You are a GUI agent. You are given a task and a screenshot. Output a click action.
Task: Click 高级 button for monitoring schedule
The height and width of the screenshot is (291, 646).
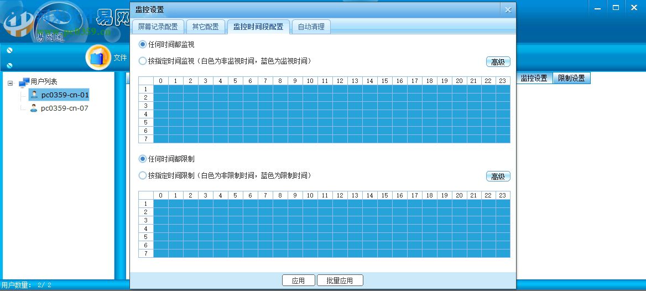coord(498,63)
